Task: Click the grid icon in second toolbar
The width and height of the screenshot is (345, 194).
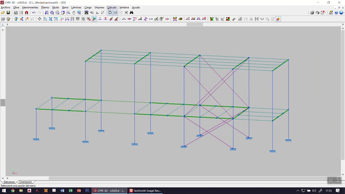Action: pyautogui.click(x=78, y=19)
